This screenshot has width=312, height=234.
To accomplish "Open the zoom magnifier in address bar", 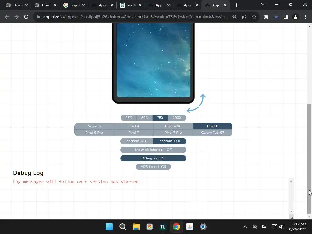I will pyautogui.click(x=235, y=17).
